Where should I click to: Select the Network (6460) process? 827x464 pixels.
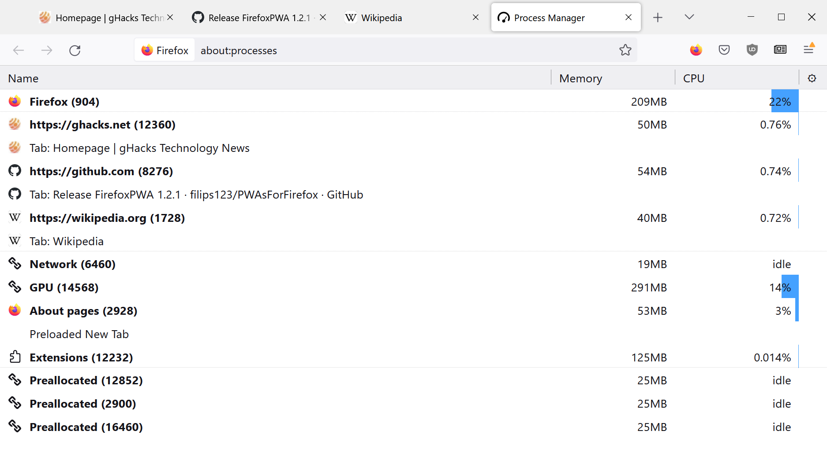coord(413,264)
